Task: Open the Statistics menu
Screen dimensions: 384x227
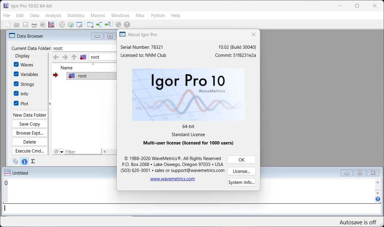Action: (76, 15)
